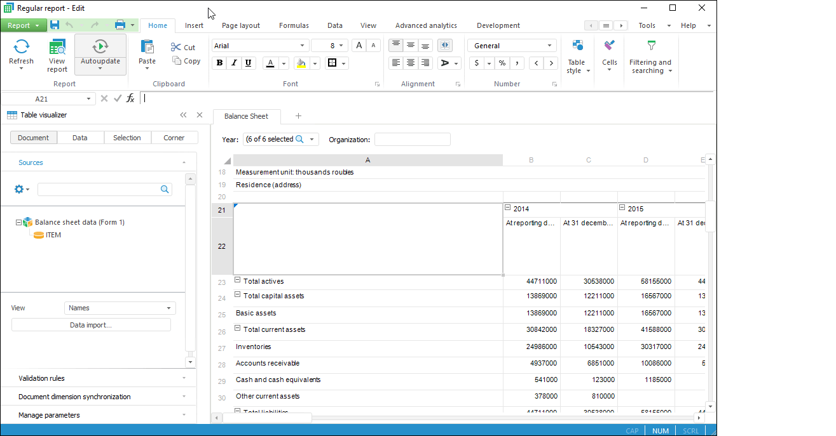Toggle Bold formatting
This screenshot has width=836, height=436.
click(220, 63)
